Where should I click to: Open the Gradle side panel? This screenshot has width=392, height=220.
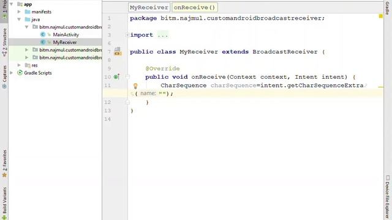click(x=387, y=8)
